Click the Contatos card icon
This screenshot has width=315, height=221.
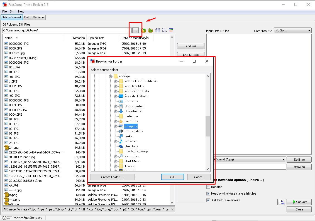point(121,101)
